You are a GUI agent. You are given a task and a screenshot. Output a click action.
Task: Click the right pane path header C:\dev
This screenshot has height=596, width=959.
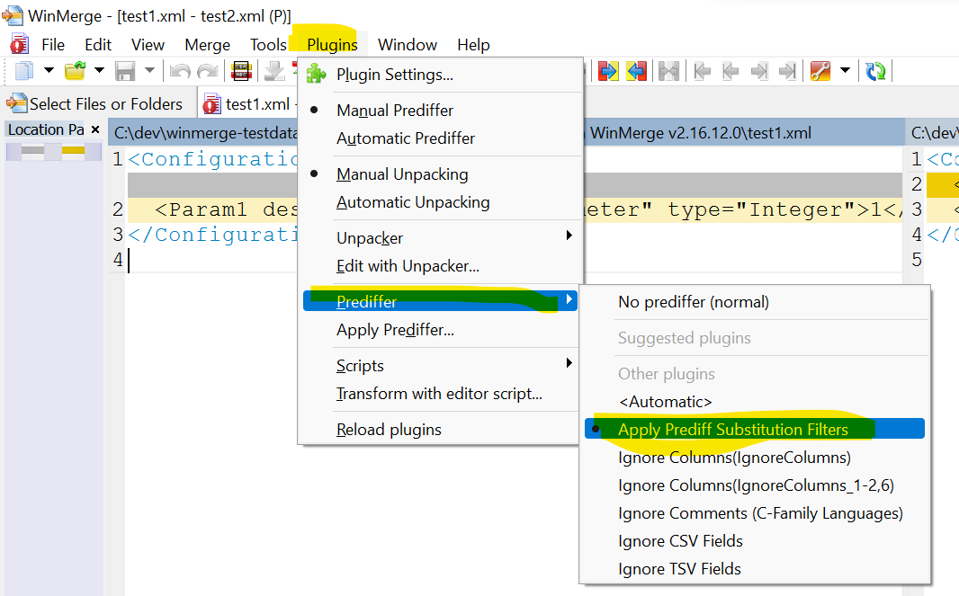pos(934,133)
